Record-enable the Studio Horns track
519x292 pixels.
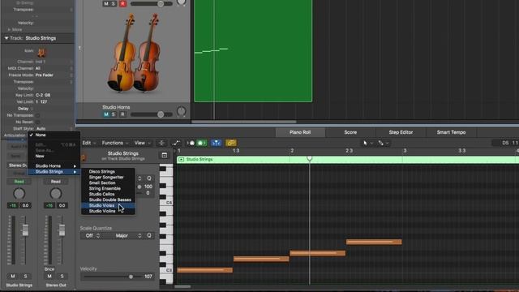pos(122,114)
